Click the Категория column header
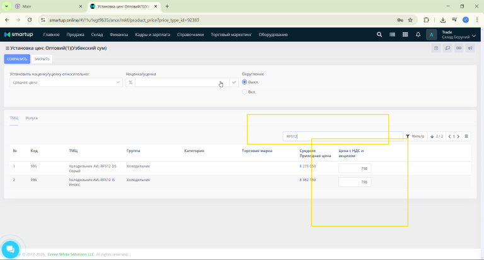 [194, 151]
